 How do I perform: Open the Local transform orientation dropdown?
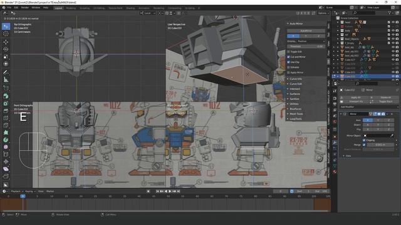pyautogui.click(x=148, y=13)
